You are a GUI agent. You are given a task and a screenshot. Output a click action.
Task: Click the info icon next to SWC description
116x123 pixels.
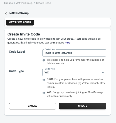44,80
